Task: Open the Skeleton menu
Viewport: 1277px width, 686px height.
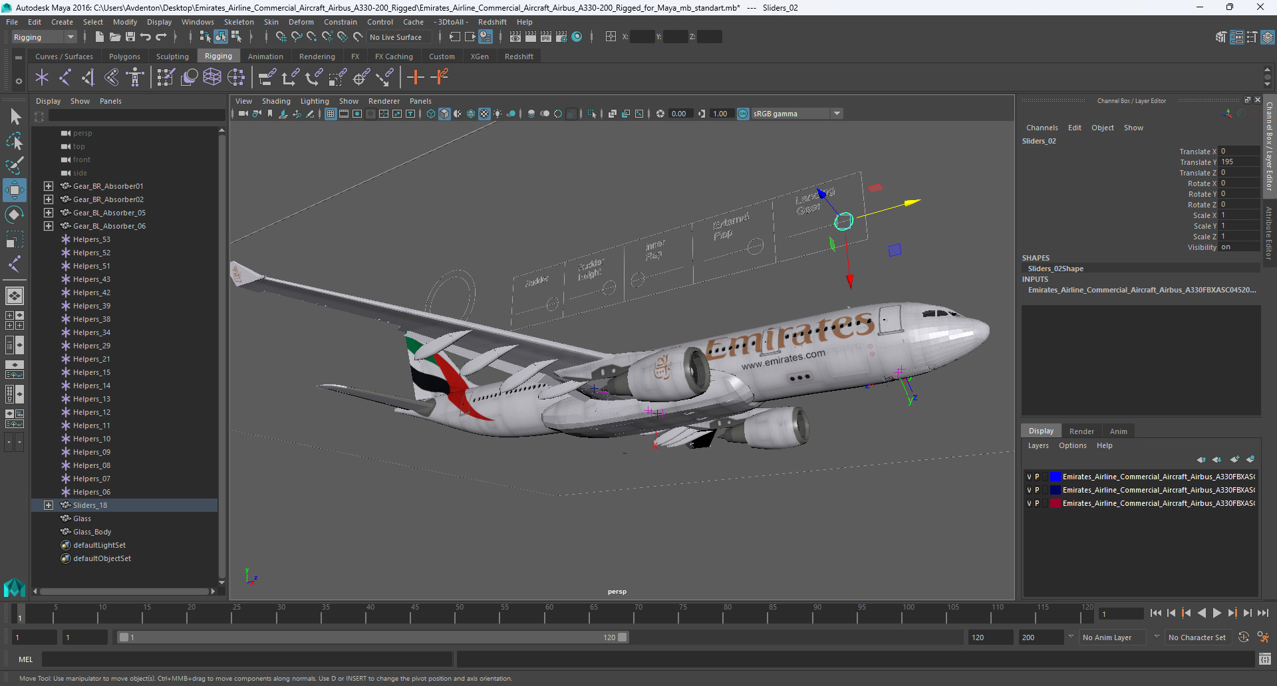Action: pyautogui.click(x=239, y=22)
